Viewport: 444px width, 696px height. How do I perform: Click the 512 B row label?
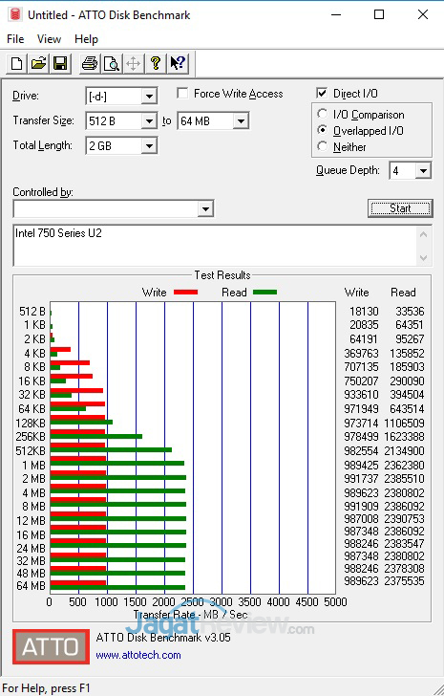tap(32, 312)
